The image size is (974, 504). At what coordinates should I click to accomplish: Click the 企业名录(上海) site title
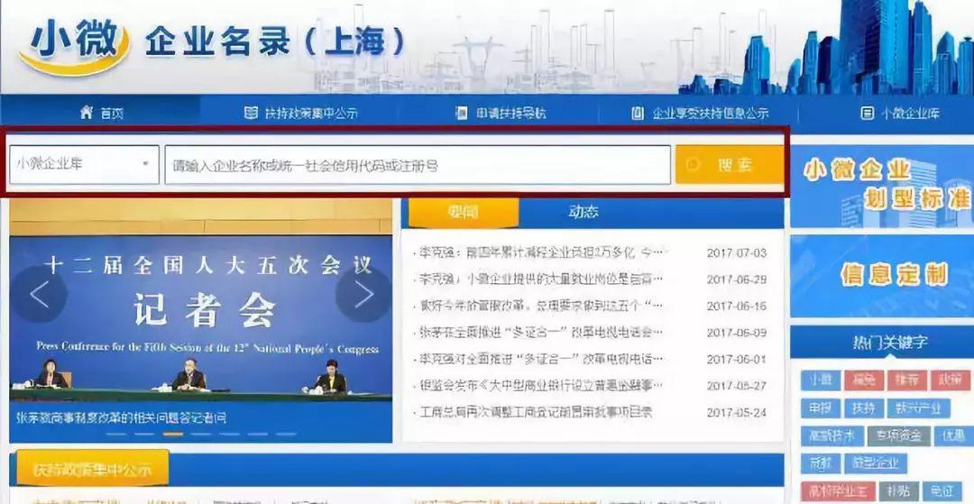tap(274, 42)
